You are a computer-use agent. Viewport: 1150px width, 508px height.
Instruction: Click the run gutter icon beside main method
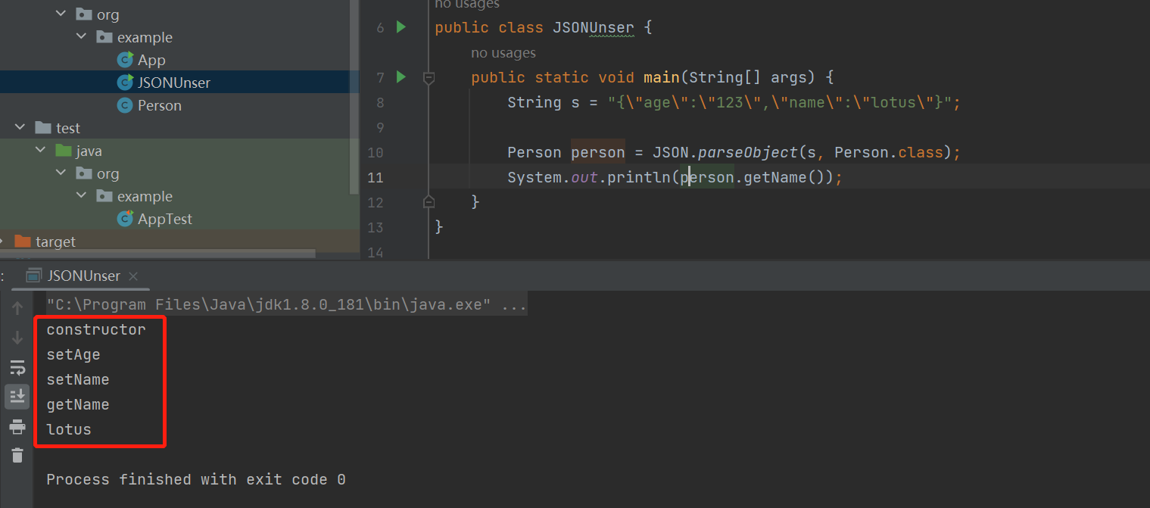coord(401,77)
